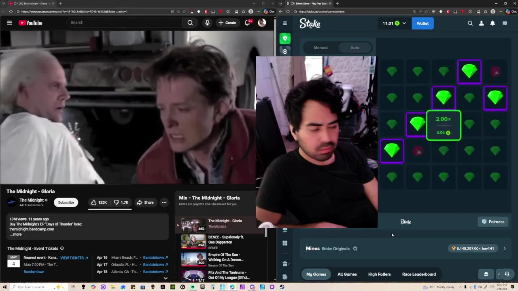Screen dimensions: 518x291
Task: Click the YouTube Create button
Action: click(227, 23)
